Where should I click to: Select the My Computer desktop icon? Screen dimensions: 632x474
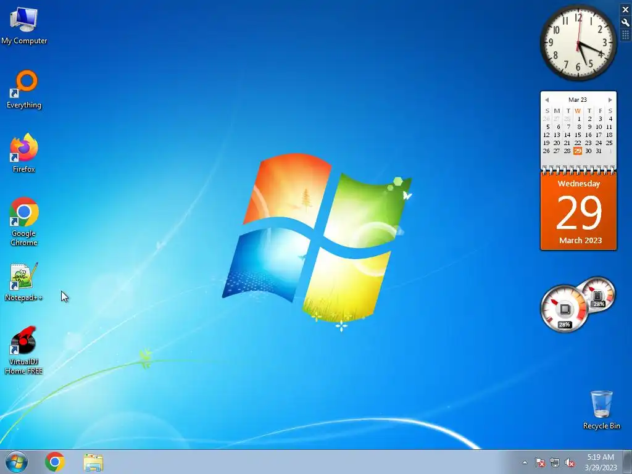[x=24, y=25]
